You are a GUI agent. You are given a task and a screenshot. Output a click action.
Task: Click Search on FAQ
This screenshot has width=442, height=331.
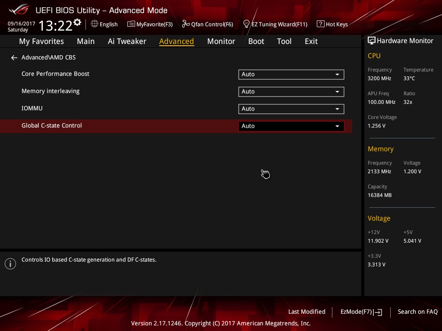pyautogui.click(x=417, y=312)
